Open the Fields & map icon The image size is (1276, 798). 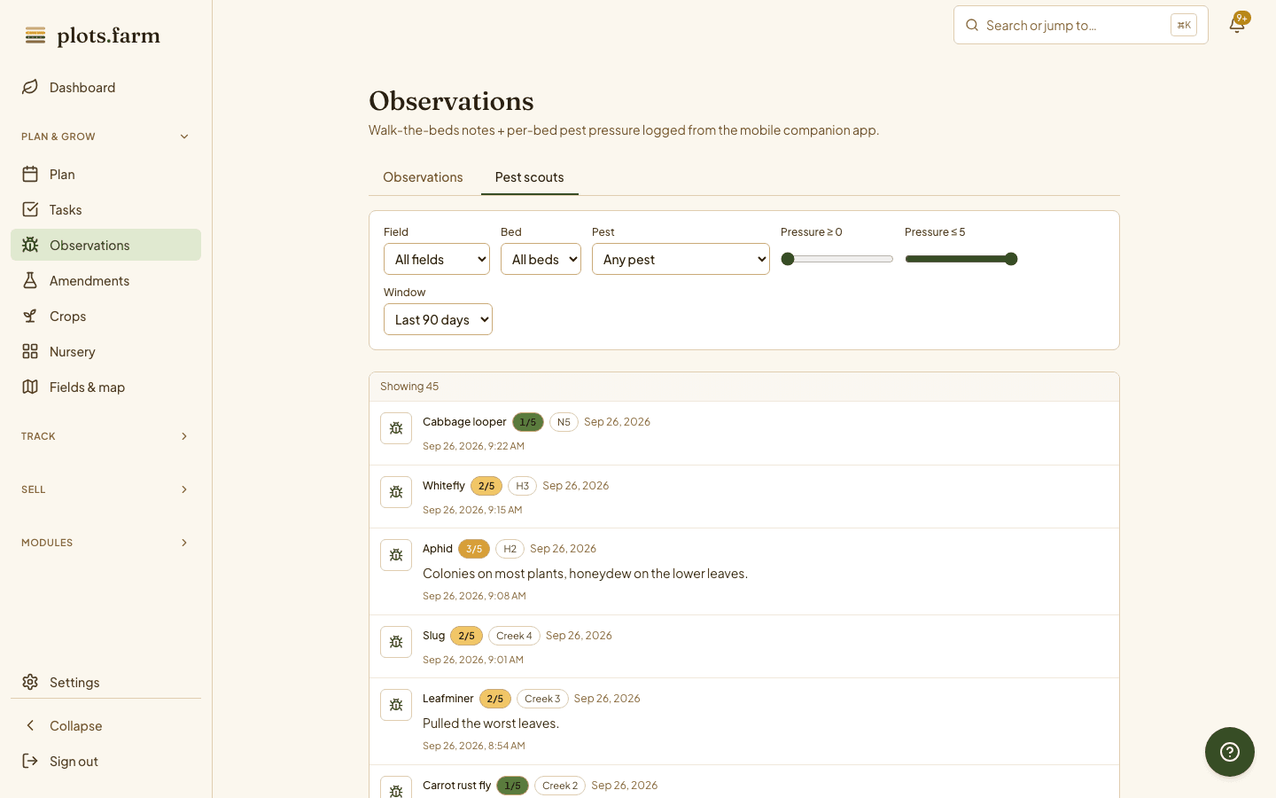30,387
